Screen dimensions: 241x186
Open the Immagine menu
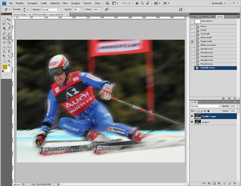click(33, 3)
